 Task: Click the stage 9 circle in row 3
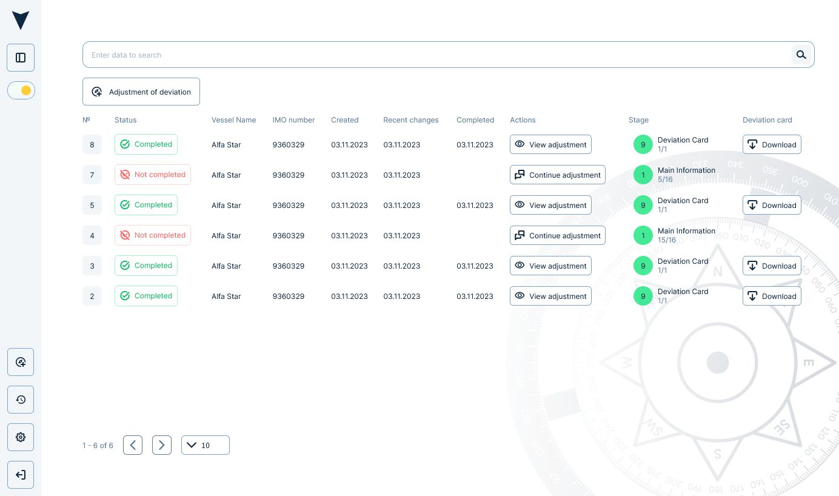(x=643, y=266)
